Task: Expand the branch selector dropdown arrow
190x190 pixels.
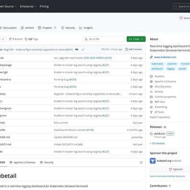Action: pos(3,39)
